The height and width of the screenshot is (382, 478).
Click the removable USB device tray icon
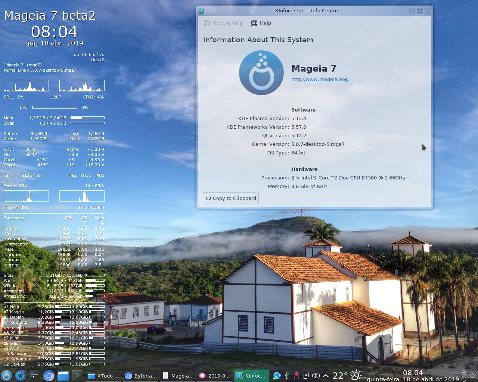tap(287, 375)
